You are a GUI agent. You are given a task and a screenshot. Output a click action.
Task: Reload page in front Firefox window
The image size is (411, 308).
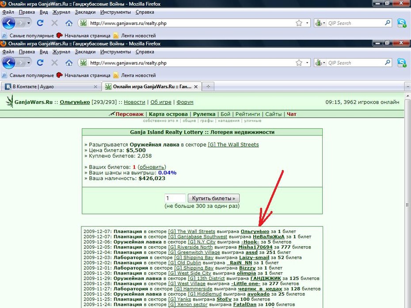point(40,63)
